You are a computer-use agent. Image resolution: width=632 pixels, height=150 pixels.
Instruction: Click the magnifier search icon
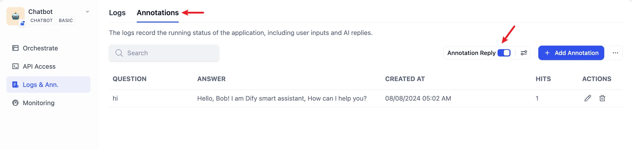(119, 53)
